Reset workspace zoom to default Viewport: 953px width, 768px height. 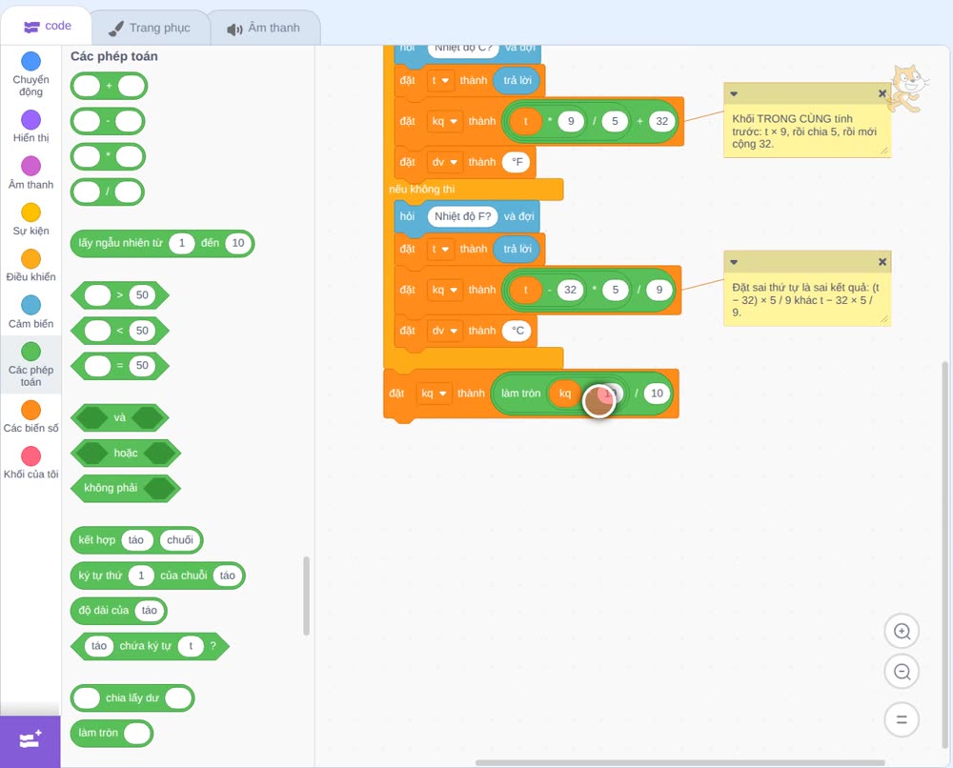pos(902,719)
